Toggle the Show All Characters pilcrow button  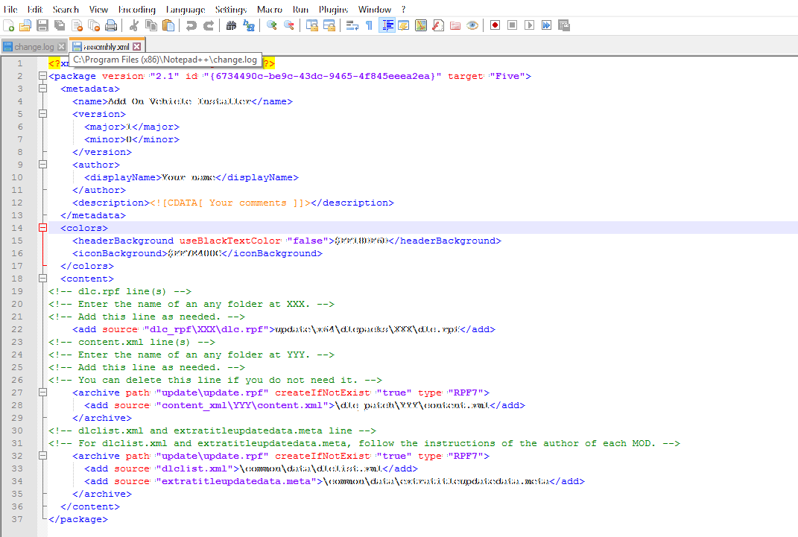[369, 25]
